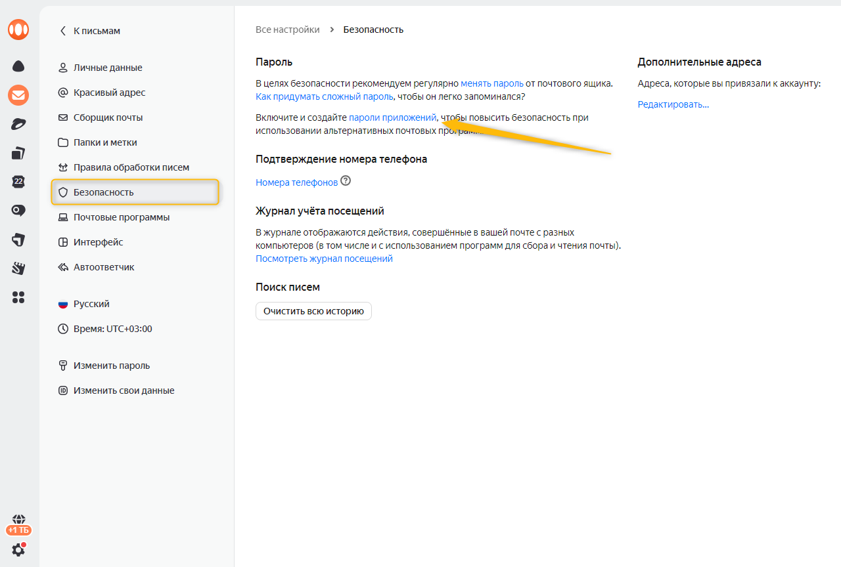The image size is (841, 567).
Task: Click the +1 ТБ storage upgrade badge
Action: 18,530
